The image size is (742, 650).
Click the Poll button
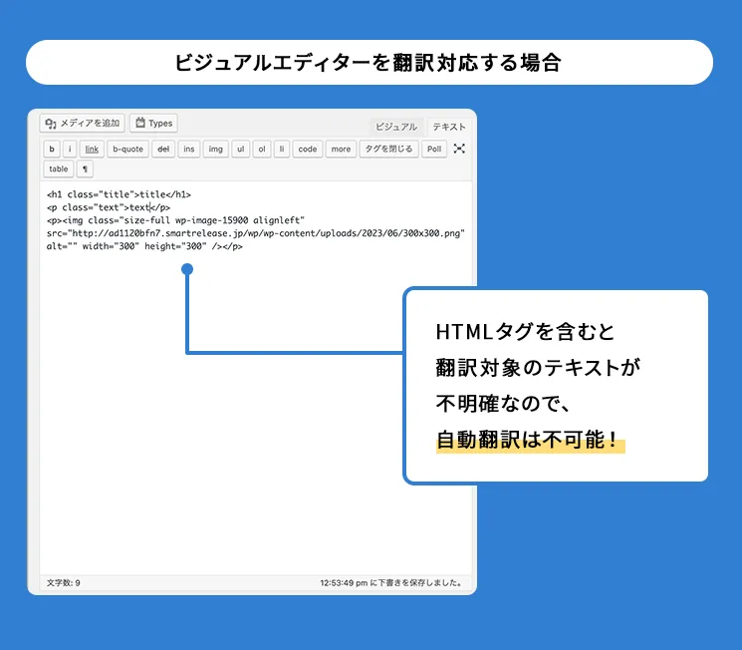[434, 149]
